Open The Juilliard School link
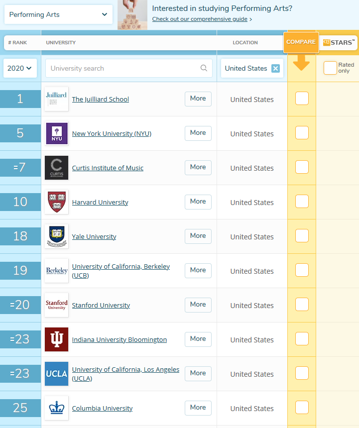 pyautogui.click(x=101, y=100)
